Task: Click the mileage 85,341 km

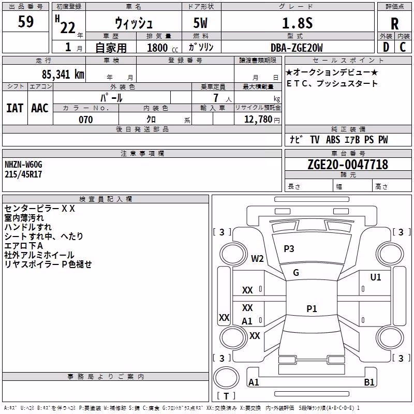Action: [x=63, y=75]
